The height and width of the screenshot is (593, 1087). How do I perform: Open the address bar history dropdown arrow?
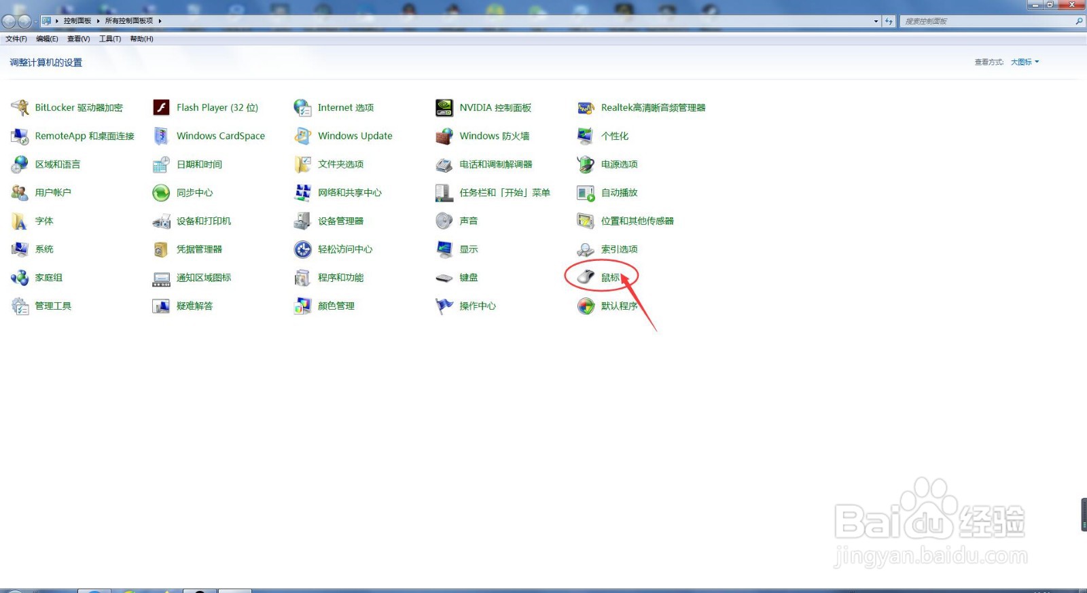click(876, 21)
